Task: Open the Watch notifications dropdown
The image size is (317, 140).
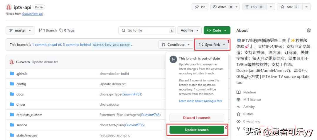Action: (x=225, y=7)
